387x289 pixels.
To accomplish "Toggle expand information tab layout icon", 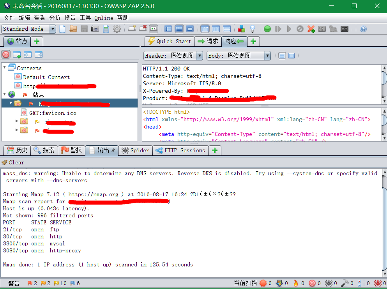I will (179, 29).
